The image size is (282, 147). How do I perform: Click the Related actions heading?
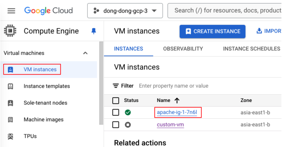(x=140, y=143)
